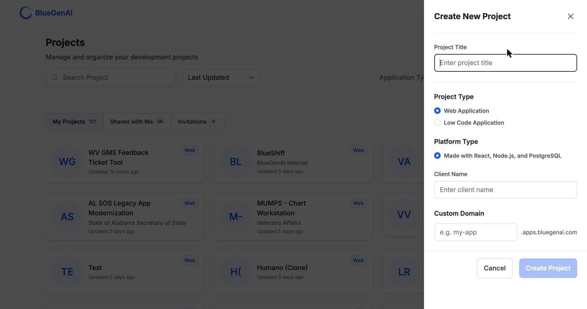Click the WG avatar of WV GMS Feedback
587x309 pixels.
(67, 162)
